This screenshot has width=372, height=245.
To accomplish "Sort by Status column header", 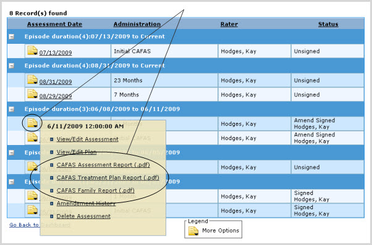I will 328,24.
